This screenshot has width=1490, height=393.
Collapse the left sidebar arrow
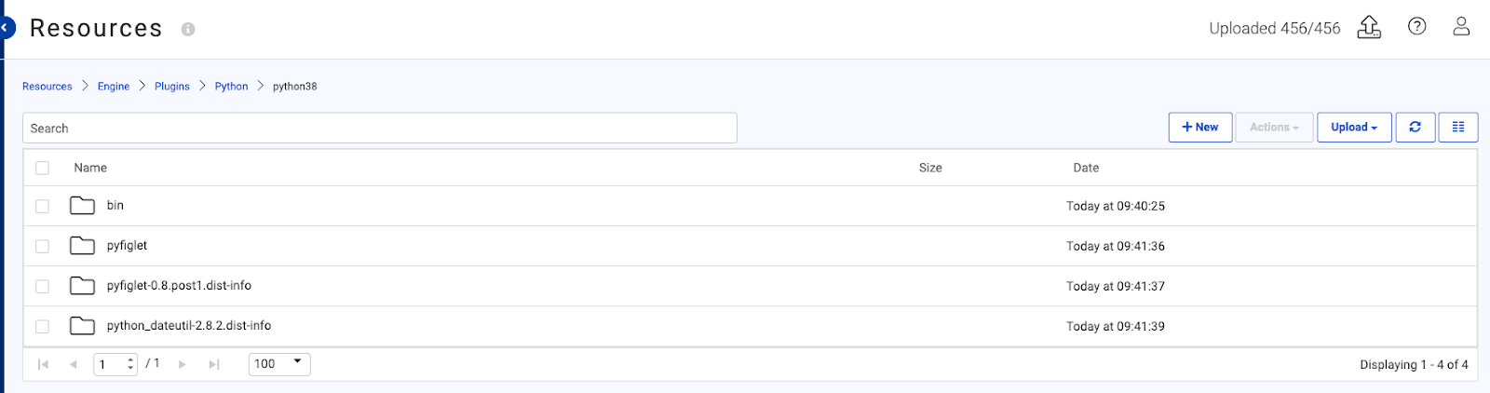click(x=6, y=28)
